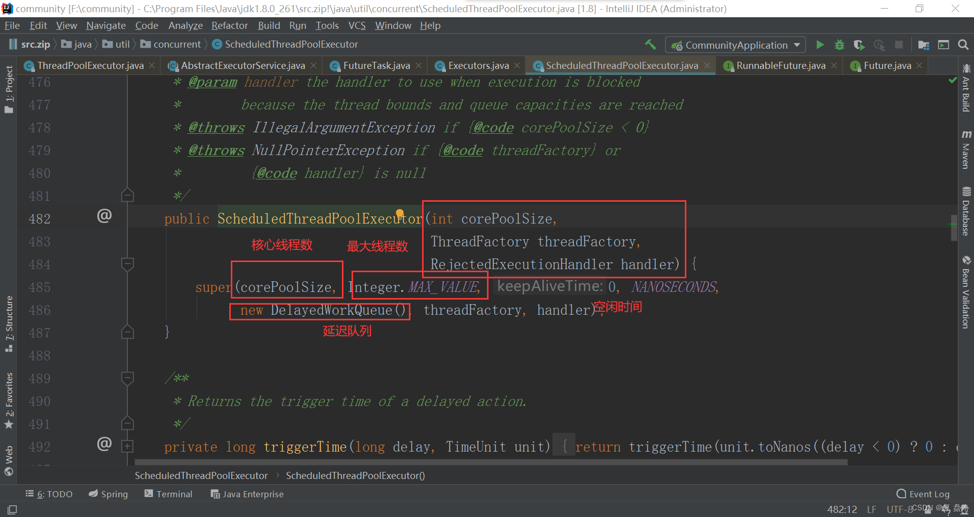This screenshot has height=517, width=974.
Task: Click the horizontal editor scrollbar
Action: pyautogui.click(x=491, y=462)
